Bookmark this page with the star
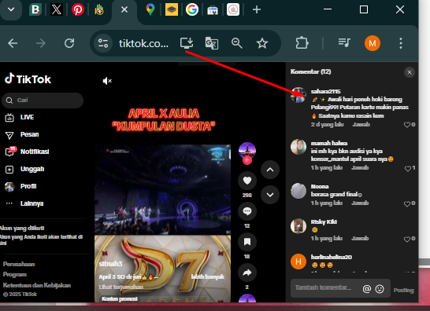This screenshot has width=430, height=311. (262, 43)
